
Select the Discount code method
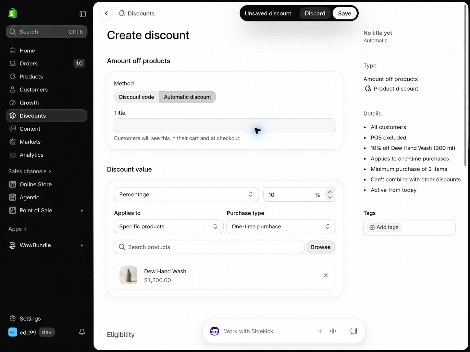coord(136,97)
